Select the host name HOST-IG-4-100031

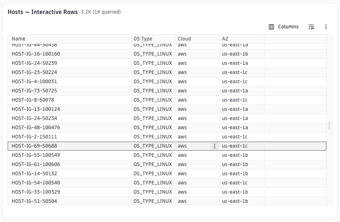point(34,81)
